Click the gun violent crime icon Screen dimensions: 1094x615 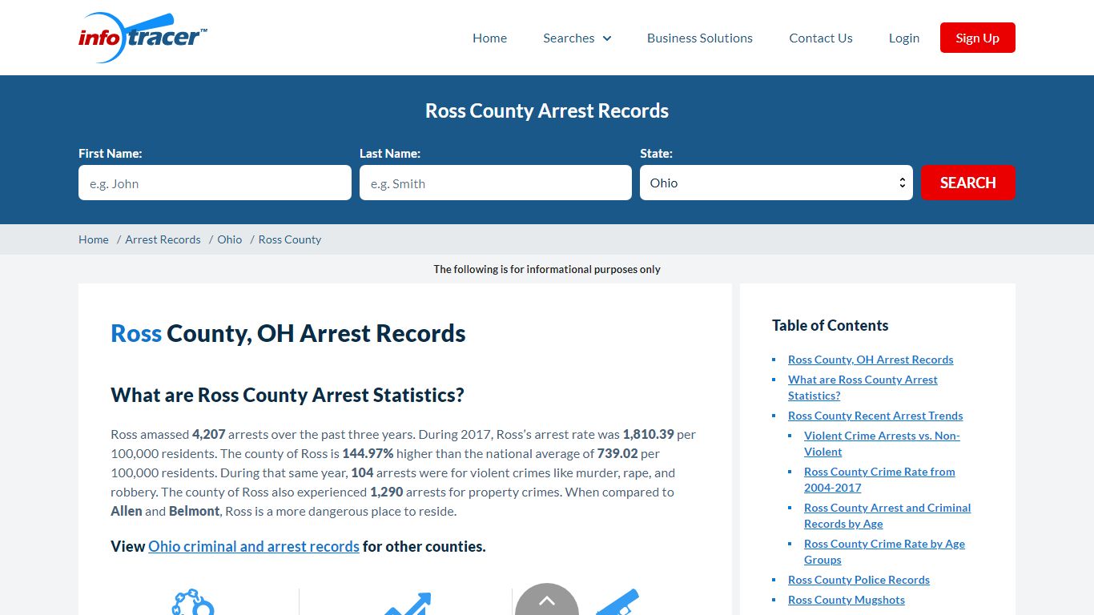click(617, 602)
